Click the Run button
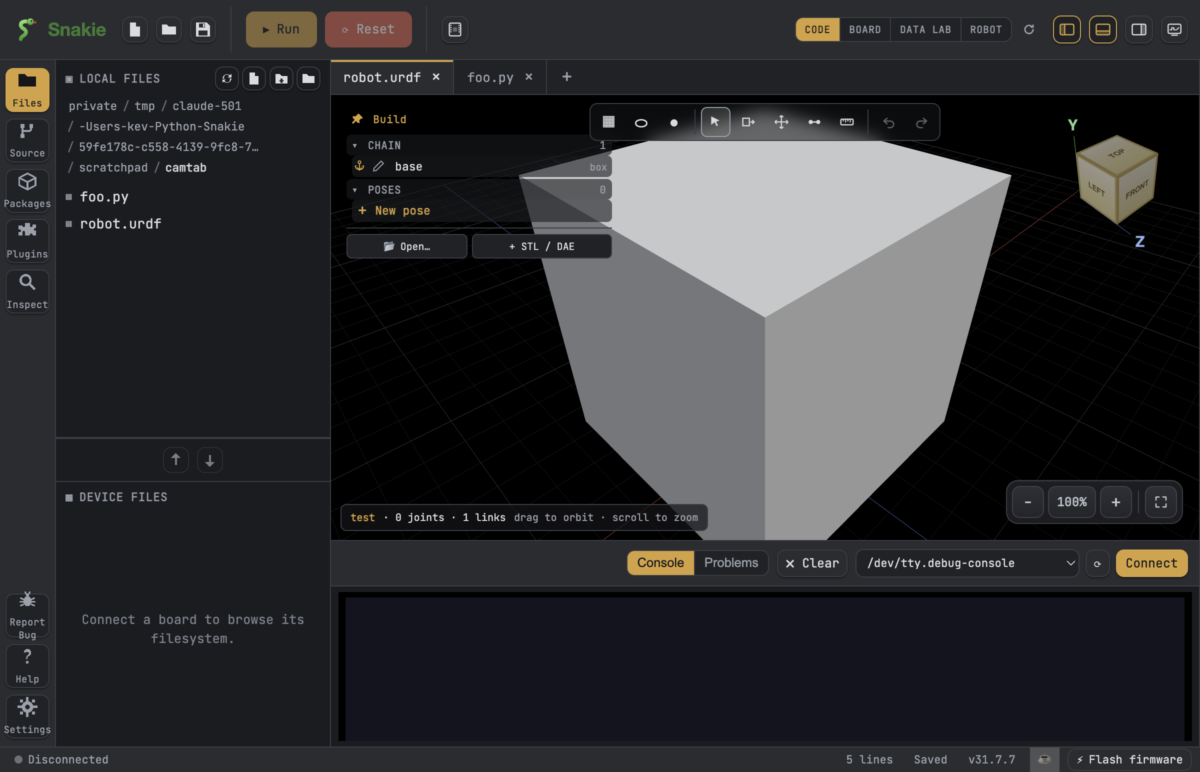This screenshot has height=772, width=1200. click(281, 29)
